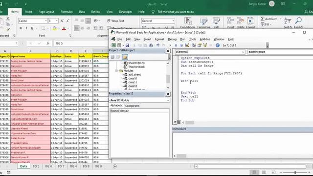Screen dimensions: 313x176
Task: Click the View Microsoft Excel icon in VBA toolbar
Action: click(x=113, y=45)
